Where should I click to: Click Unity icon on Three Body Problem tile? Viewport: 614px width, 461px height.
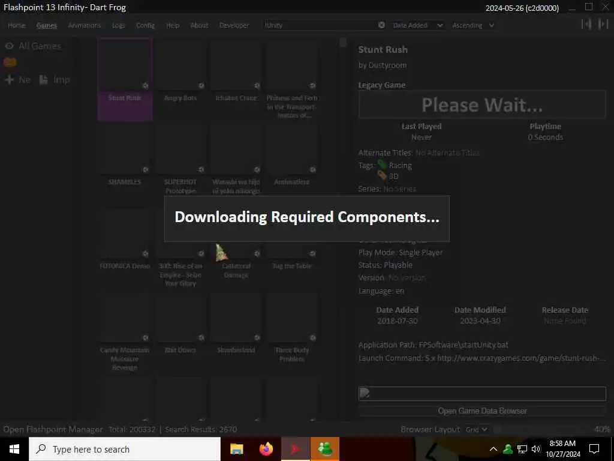pyautogui.click(x=312, y=338)
